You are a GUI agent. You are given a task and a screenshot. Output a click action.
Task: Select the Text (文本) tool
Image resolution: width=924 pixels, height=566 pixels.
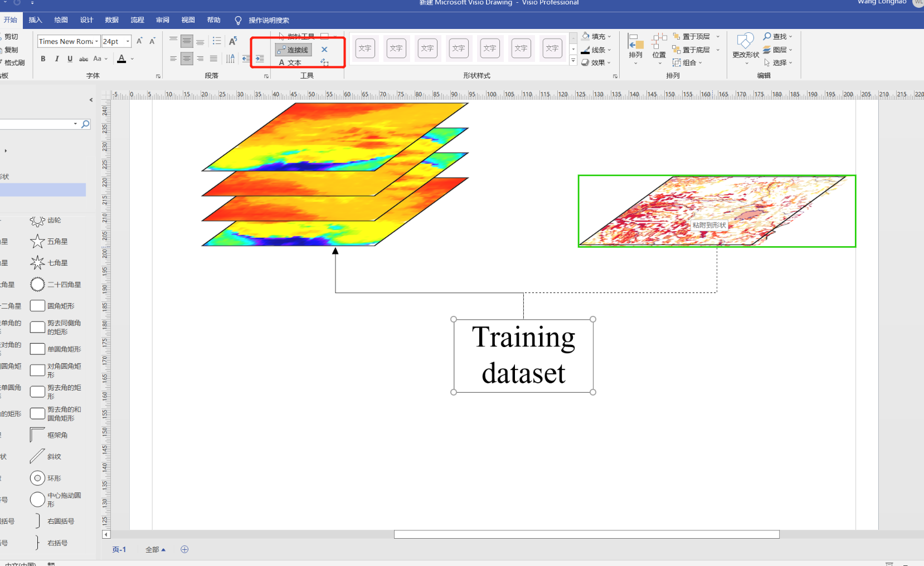(x=290, y=62)
